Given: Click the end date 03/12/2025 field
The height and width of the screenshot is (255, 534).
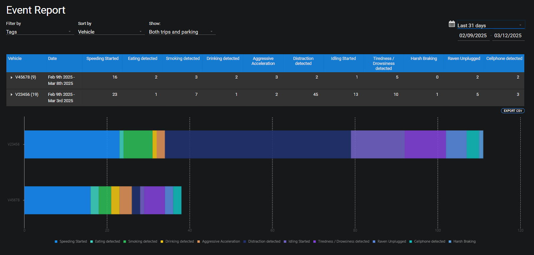Looking at the screenshot, I should coord(508,36).
